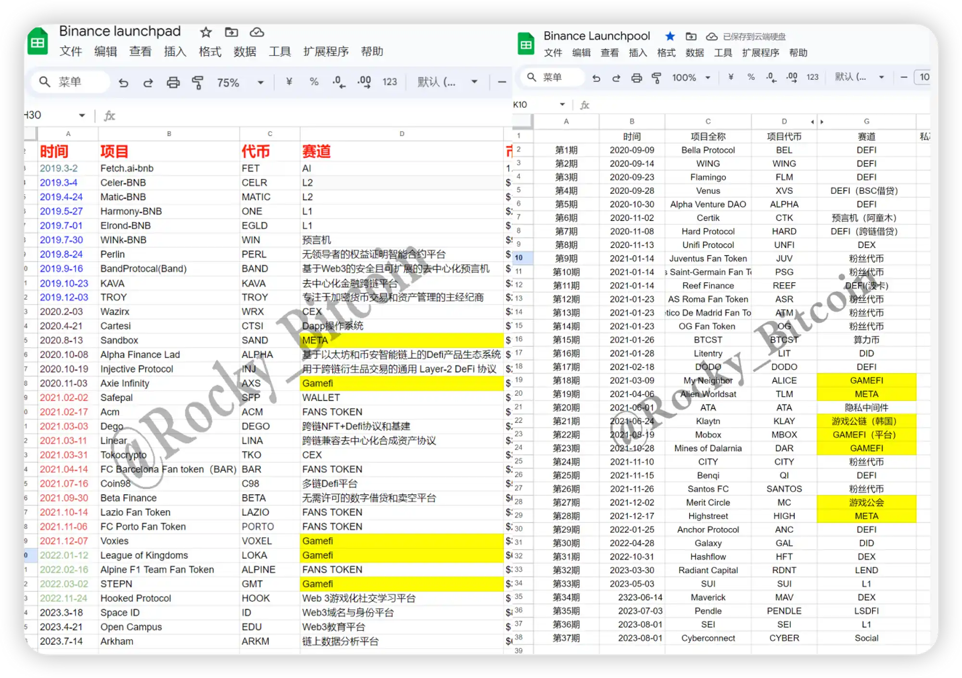962x678 pixels.
Task: Select column G header in Launchpool
Action: pos(866,122)
